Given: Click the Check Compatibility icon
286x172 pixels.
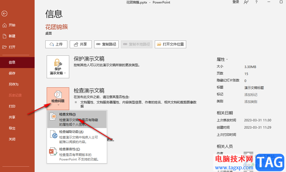Looking at the screenshot, I should pos(53,152).
